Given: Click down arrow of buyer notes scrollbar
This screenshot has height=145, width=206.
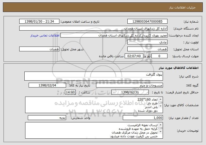Looking at the screenshot, I should click(x=161, y=132).
